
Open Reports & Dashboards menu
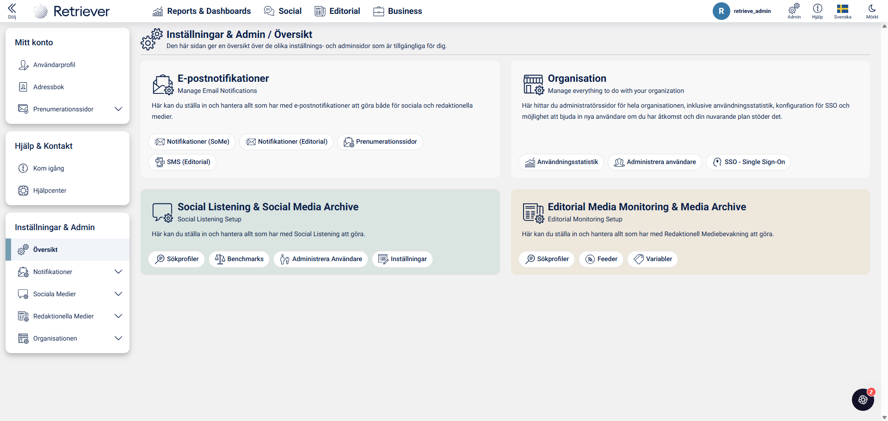pyautogui.click(x=202, y=11)
